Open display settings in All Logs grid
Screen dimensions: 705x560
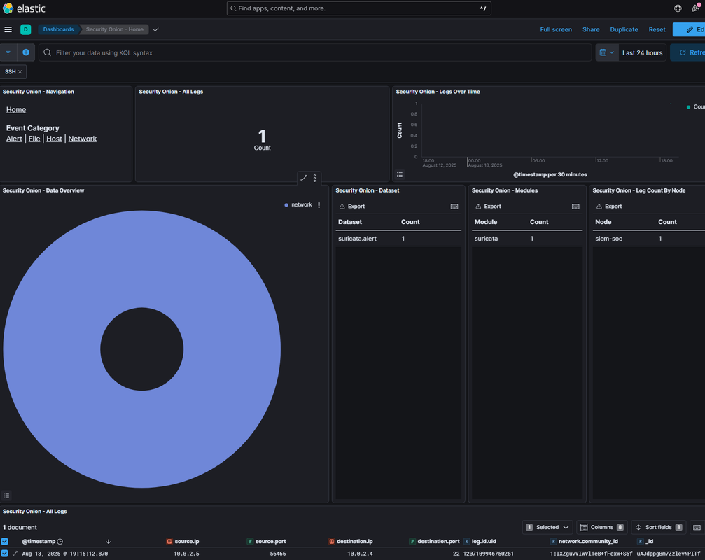click(697, 527)
